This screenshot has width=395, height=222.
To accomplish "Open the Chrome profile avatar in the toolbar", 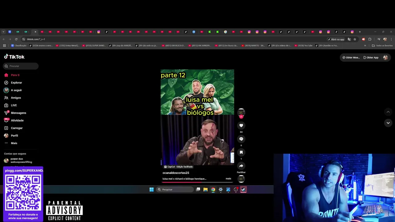I will [x=385, y=39].
